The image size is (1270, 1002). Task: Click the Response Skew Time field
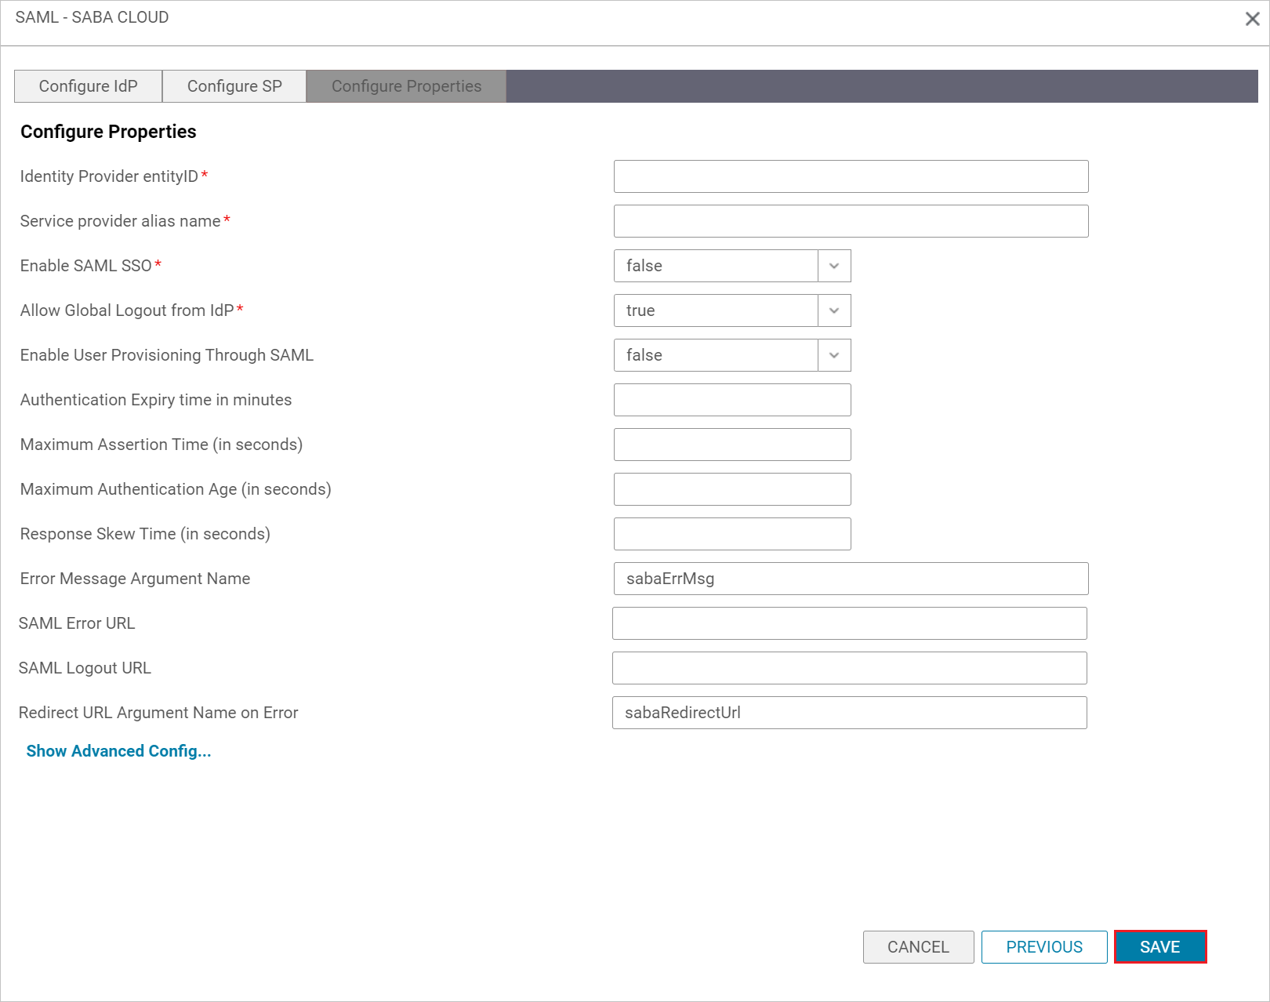pyautogui.click(x=731, y=533)
